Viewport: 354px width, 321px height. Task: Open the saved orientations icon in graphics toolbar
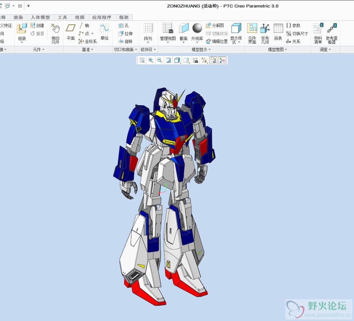point(186,60)
